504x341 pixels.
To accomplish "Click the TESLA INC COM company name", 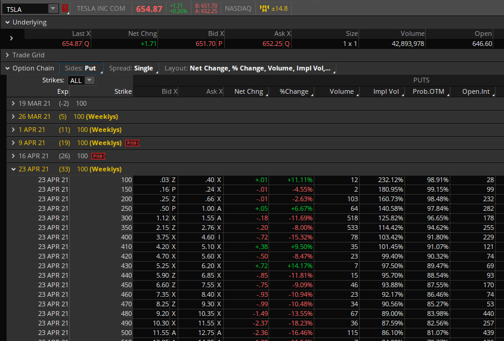I will click(101, 9).
